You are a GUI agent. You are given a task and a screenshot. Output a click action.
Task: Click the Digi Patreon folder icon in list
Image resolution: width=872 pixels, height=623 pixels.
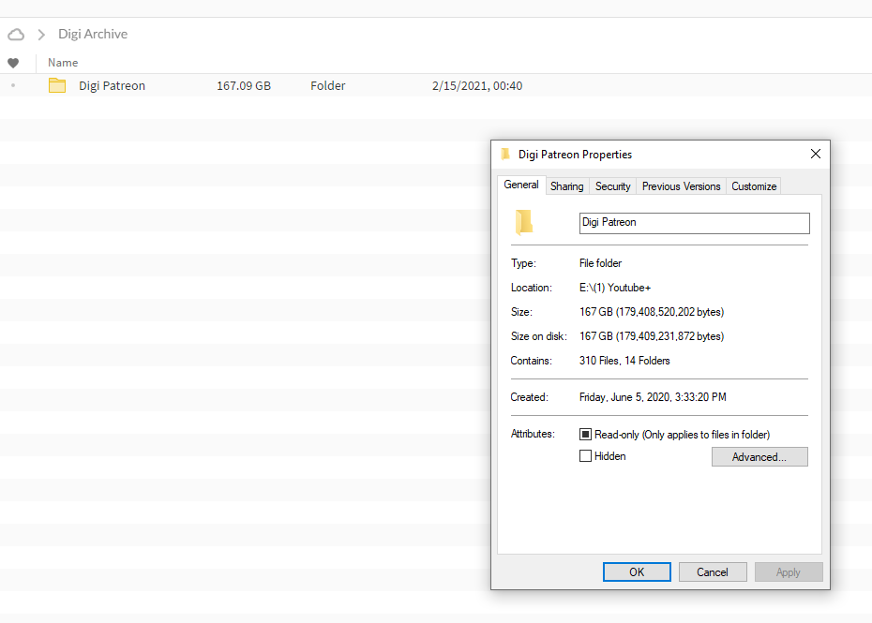(x=56, y=85)
